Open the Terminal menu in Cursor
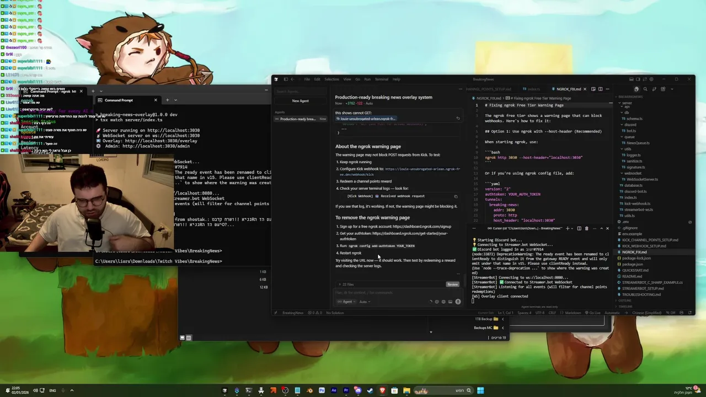The width and height of the screenshot is (706, 397). coord(382,79)
